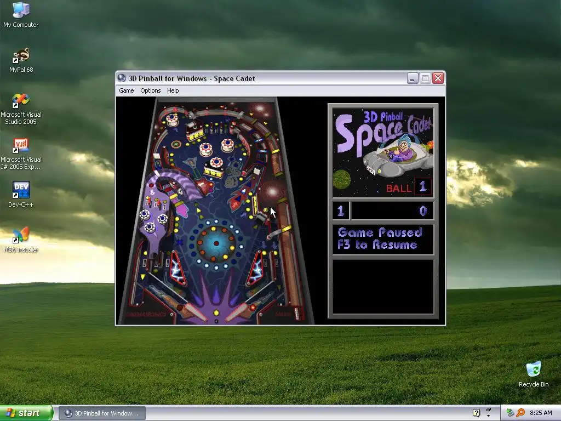Click the "Game Paused F3 to Resume" message
The height and width of the screenshot is (421, 561).
pyautogui.click(x=380, y=239)
